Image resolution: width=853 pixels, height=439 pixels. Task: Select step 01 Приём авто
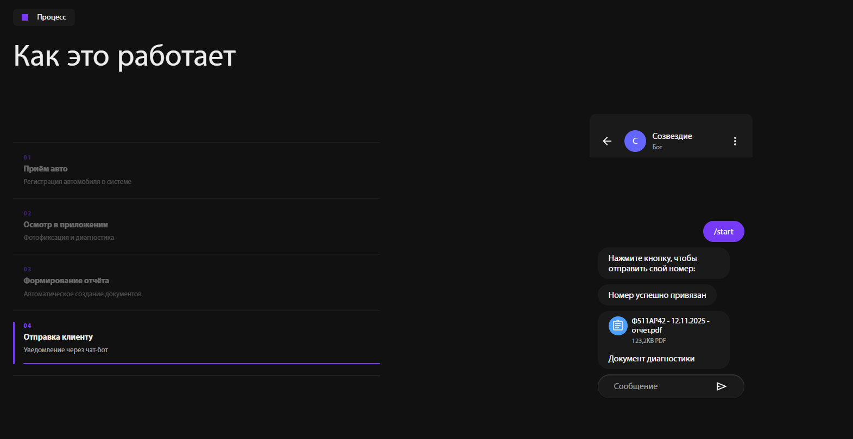[197, 170]
